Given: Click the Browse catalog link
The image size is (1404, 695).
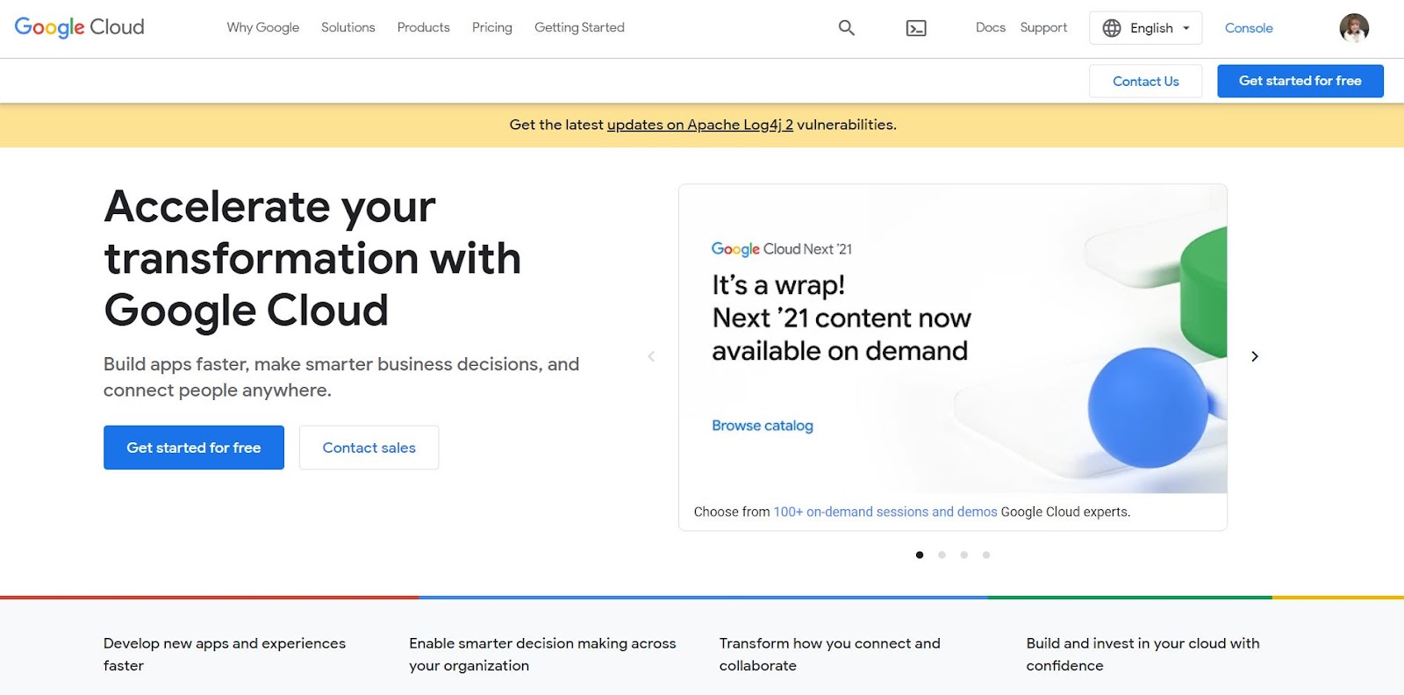Looking at the screenshot, I should pyautogui.click(x=763, y=426).
